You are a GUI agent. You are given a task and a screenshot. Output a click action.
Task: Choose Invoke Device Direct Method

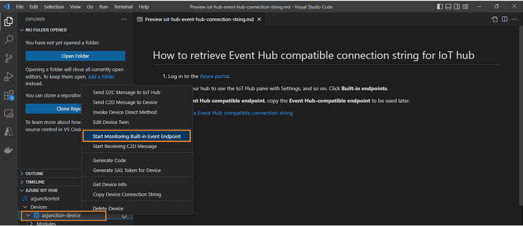point(137,112)
